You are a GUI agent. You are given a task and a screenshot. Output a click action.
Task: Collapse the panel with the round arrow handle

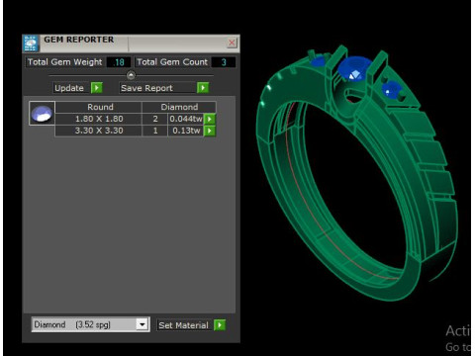tap(131, 75)
